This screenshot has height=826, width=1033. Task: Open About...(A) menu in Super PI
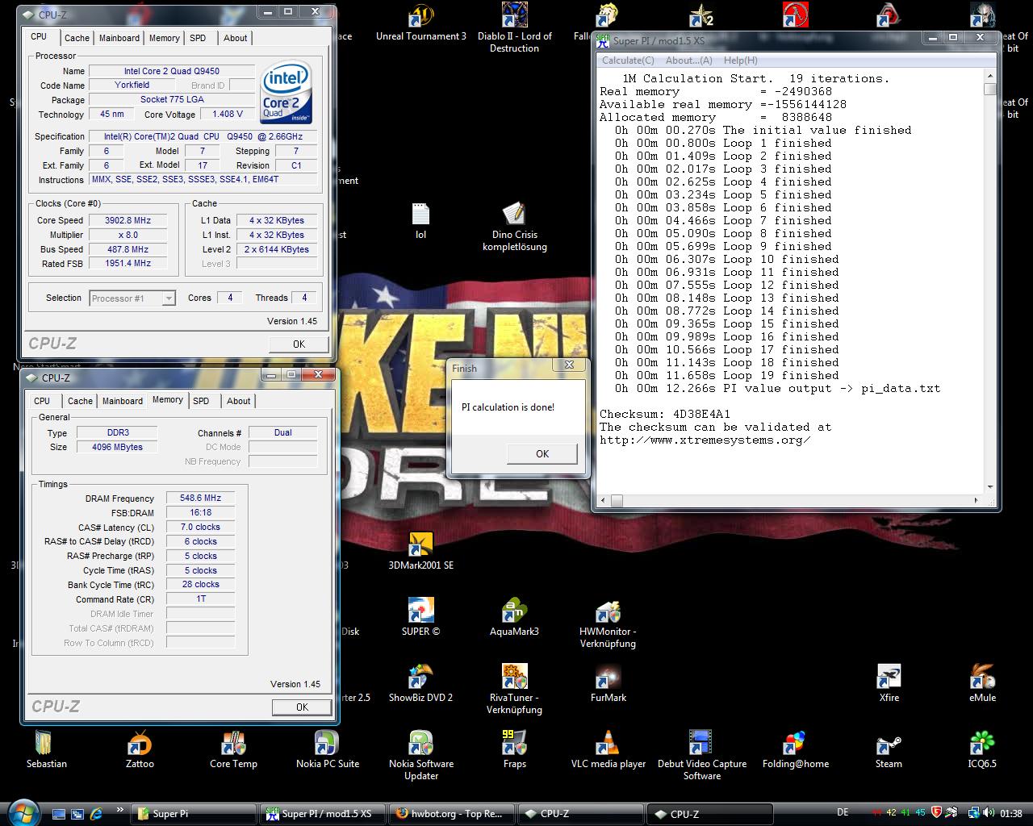coord(688,60)
